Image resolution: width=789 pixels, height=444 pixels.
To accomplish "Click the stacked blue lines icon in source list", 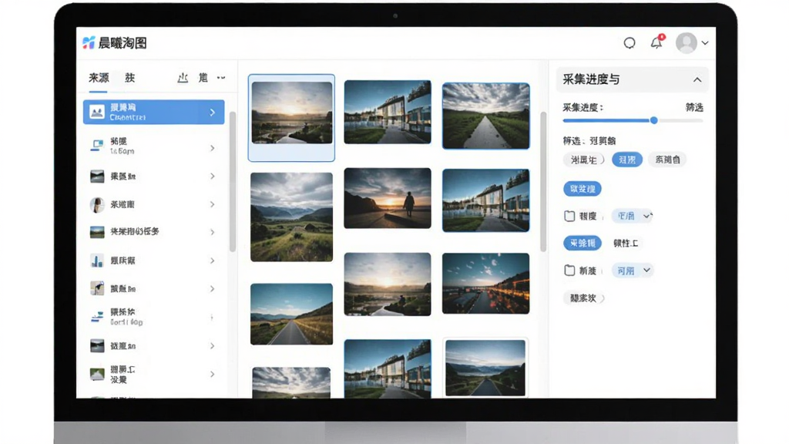I will click(97, 317).
